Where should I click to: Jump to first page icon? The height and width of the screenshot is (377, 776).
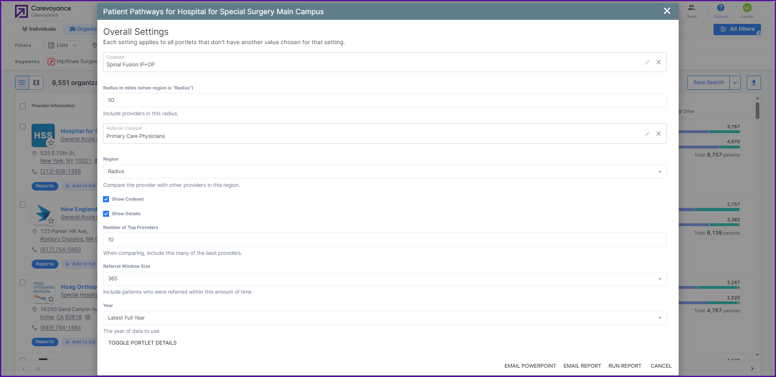click(x=39, y=369)
